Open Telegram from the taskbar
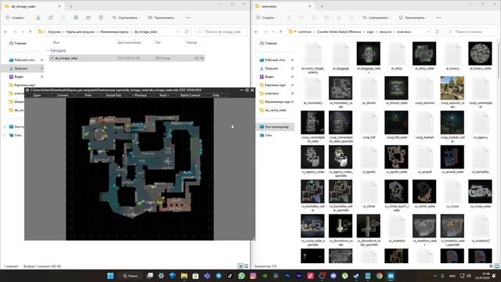The height and width of the screenshot is (282, 501). (x=218, y=276)
